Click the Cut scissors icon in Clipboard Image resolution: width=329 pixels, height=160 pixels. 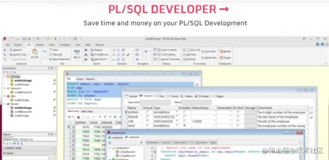[5, 50]
